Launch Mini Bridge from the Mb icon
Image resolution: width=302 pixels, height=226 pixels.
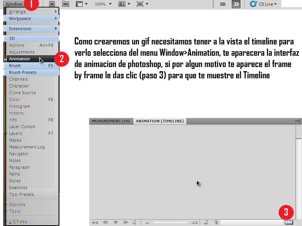click(66, 4)
